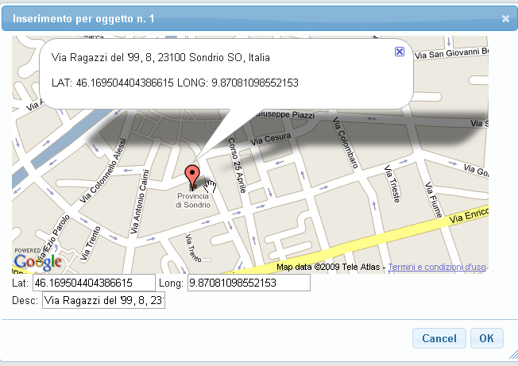Click the red map marker pin
Image resolution: width=518 pixels, height=366 pixels.
coord(192,176)
